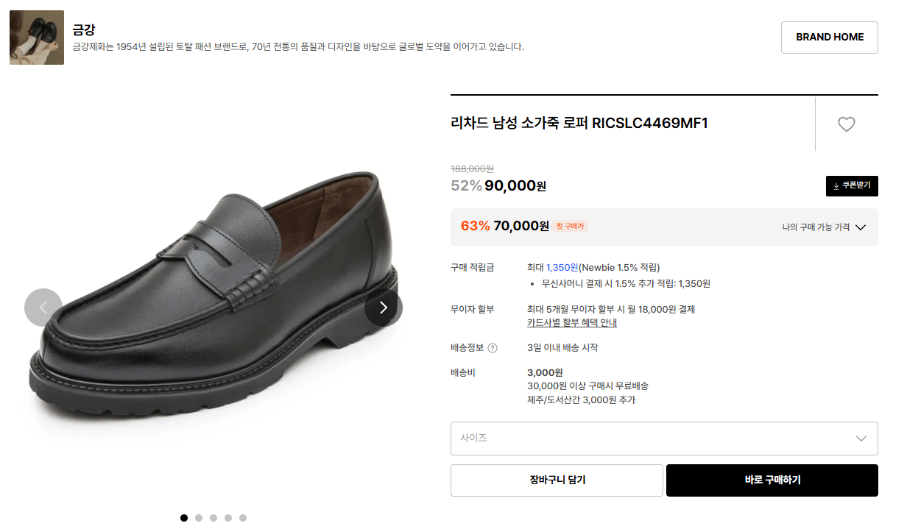Click the BRAND HOME button
The image size is (907, 529).
829,37
